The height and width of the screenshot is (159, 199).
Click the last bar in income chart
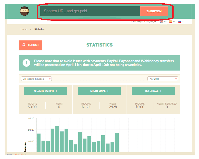point(117,143)
